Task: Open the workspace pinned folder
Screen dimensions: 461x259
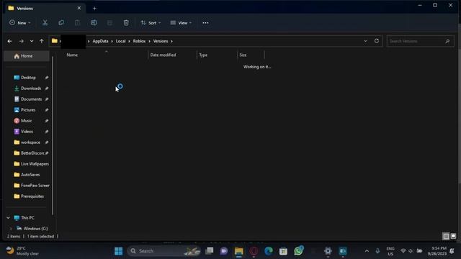Action: tap(30, 142)
